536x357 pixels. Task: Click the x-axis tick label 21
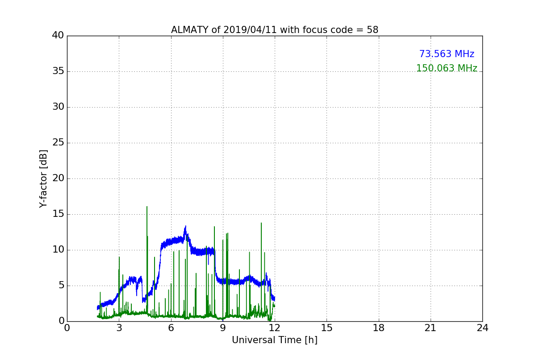click(431, 328)
